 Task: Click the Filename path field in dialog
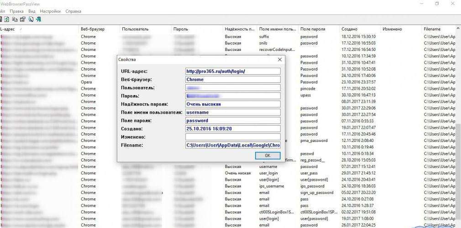pyautogui.click(x=233, y=145)
